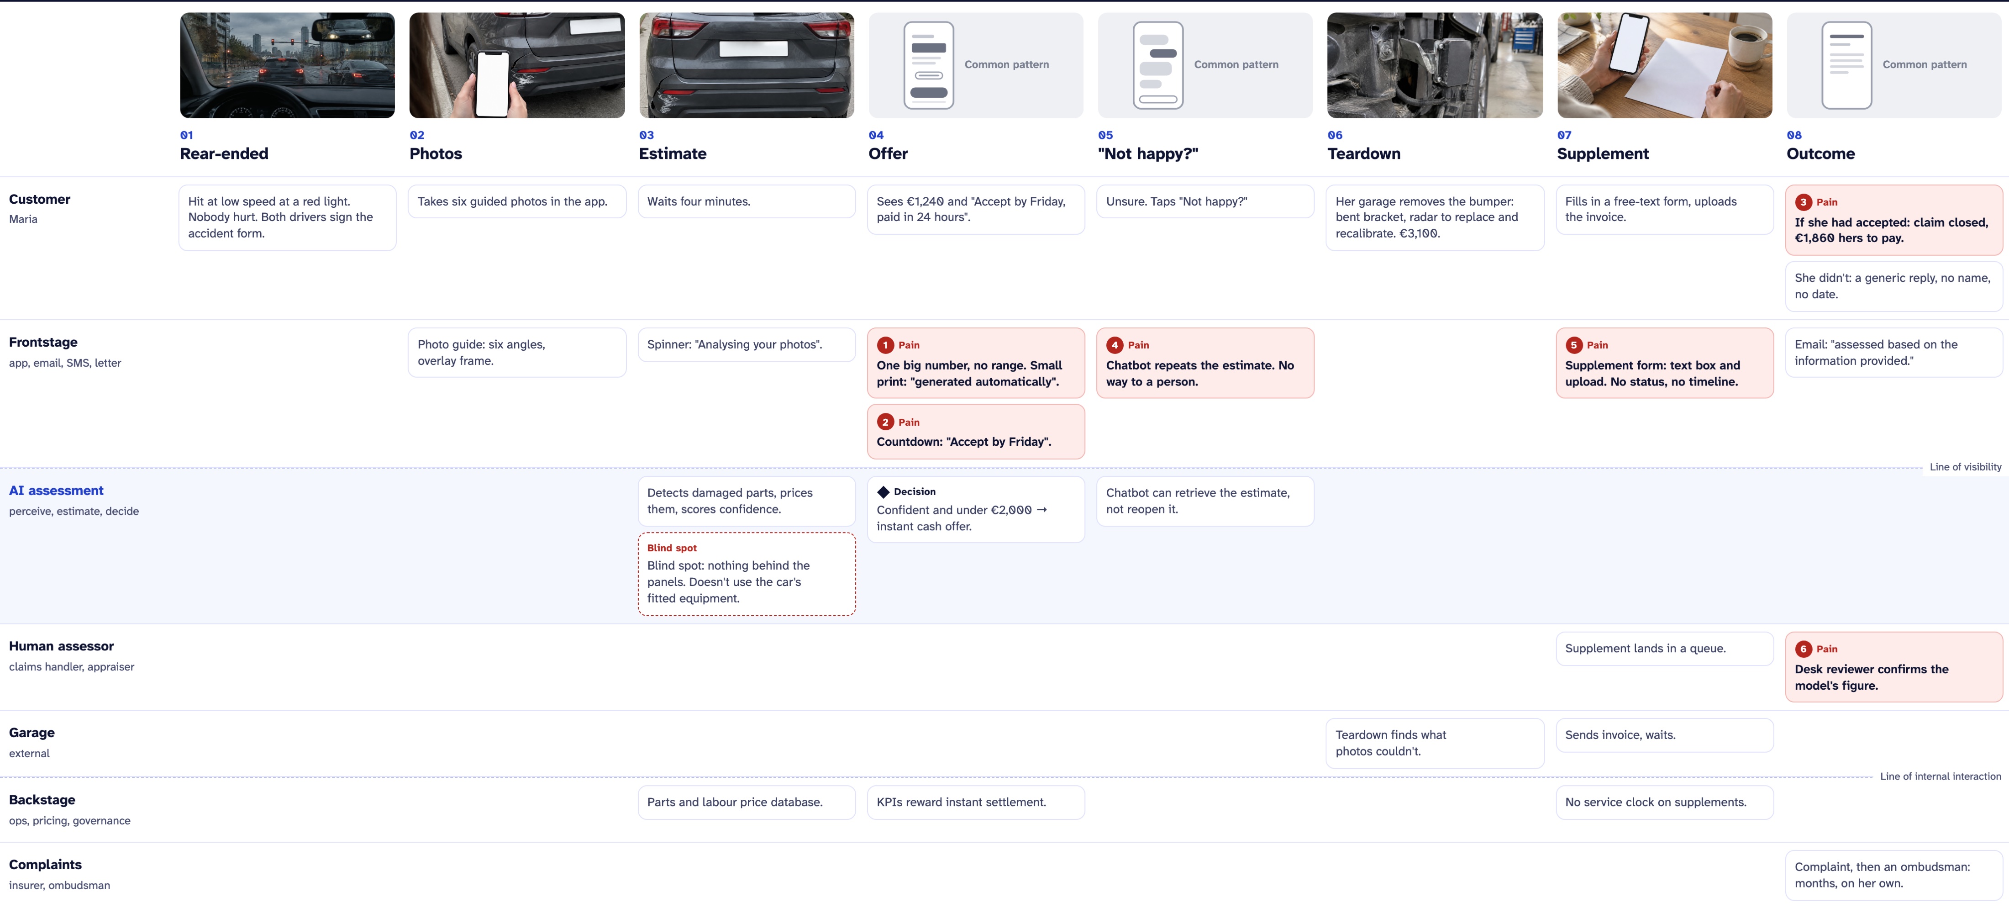Click pain badge number 5
Screen dimensions: 2009x908
[1574, 345]
